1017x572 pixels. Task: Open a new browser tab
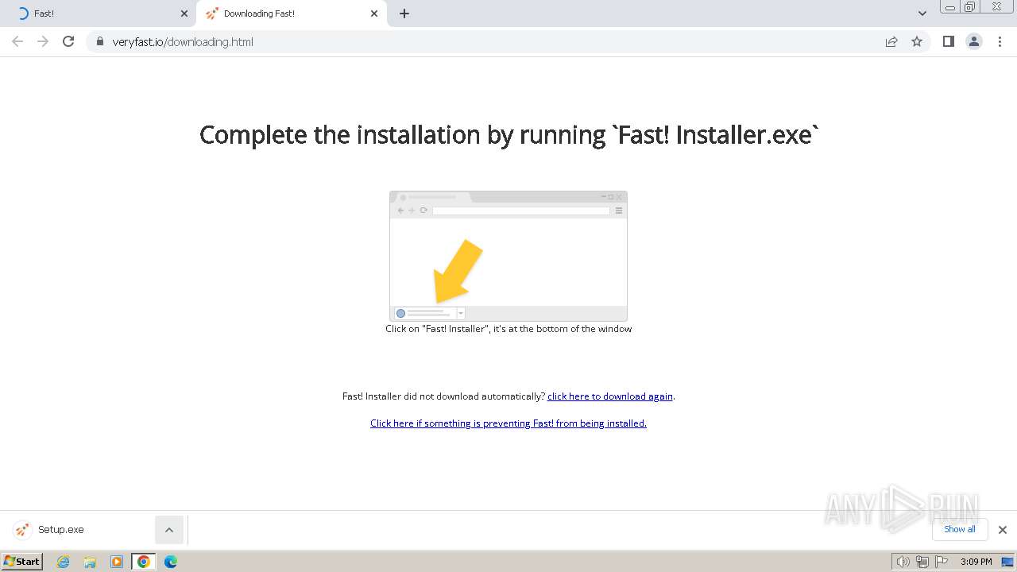click(404, 14)
